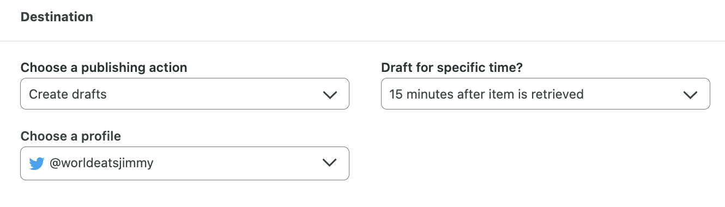Click the down arrow of draft time dropdown
This screenshot has height=207, width=725.
click(691, 95)
